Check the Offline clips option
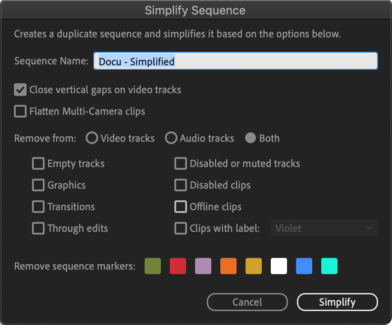 181,207
